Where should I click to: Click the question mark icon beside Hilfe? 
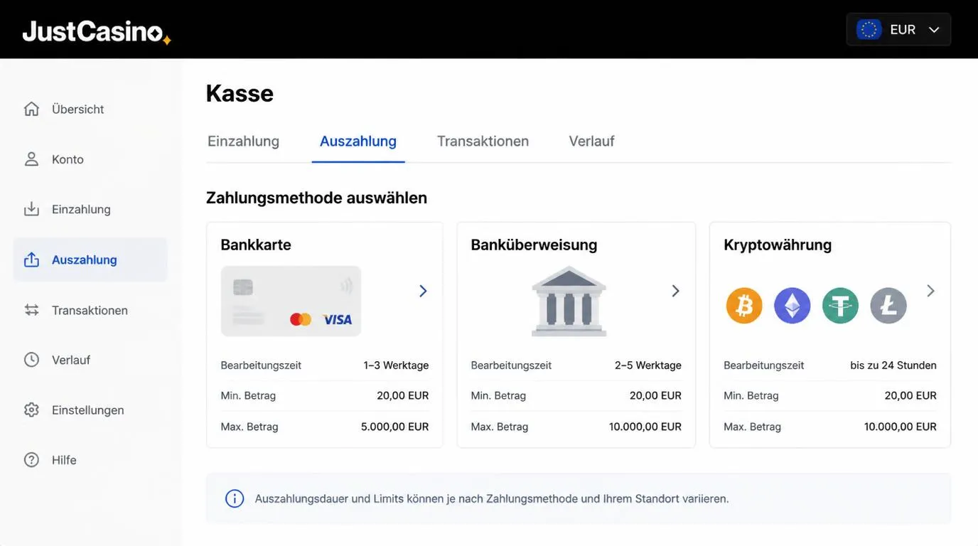31,460
